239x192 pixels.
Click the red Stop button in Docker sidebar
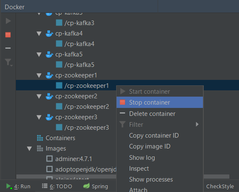tap(8, 35)
